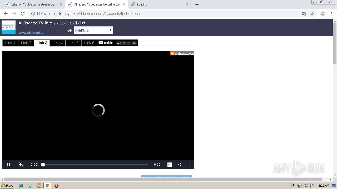Launch Internet Explorer from taskbar
Screen dimensions: 337x189
pyautogui.click(x=21, y=186)
